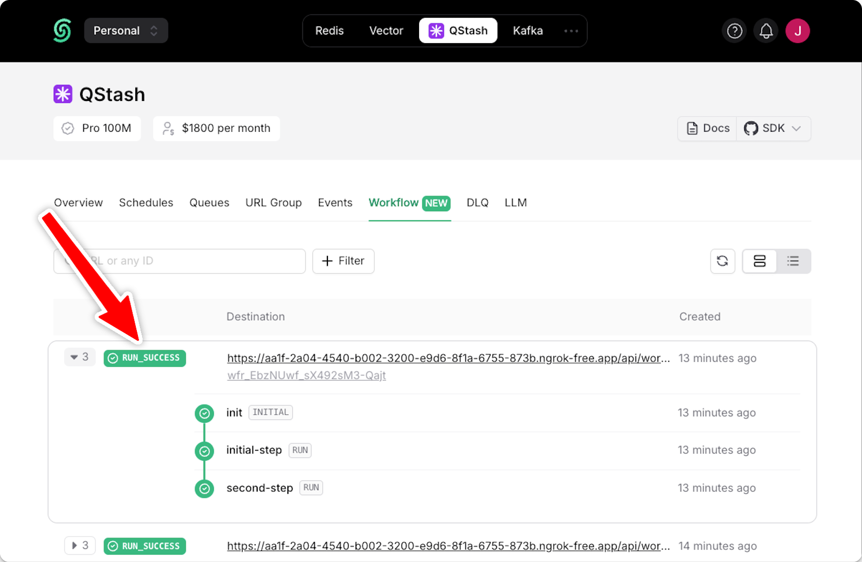Select the second-step row
The image size is (862, 562).
coord(497,488)
